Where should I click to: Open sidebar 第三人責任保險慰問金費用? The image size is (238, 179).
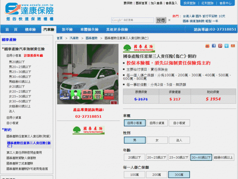point(24,153)
